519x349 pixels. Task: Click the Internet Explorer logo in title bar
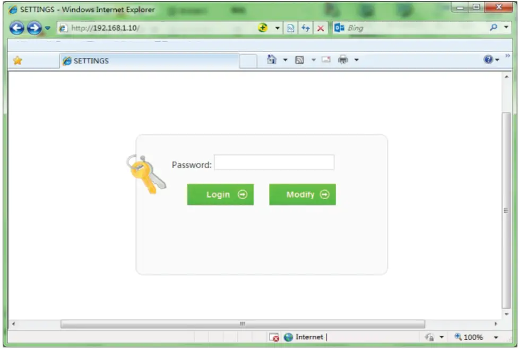pyautogui.click(x=13, y=10)
